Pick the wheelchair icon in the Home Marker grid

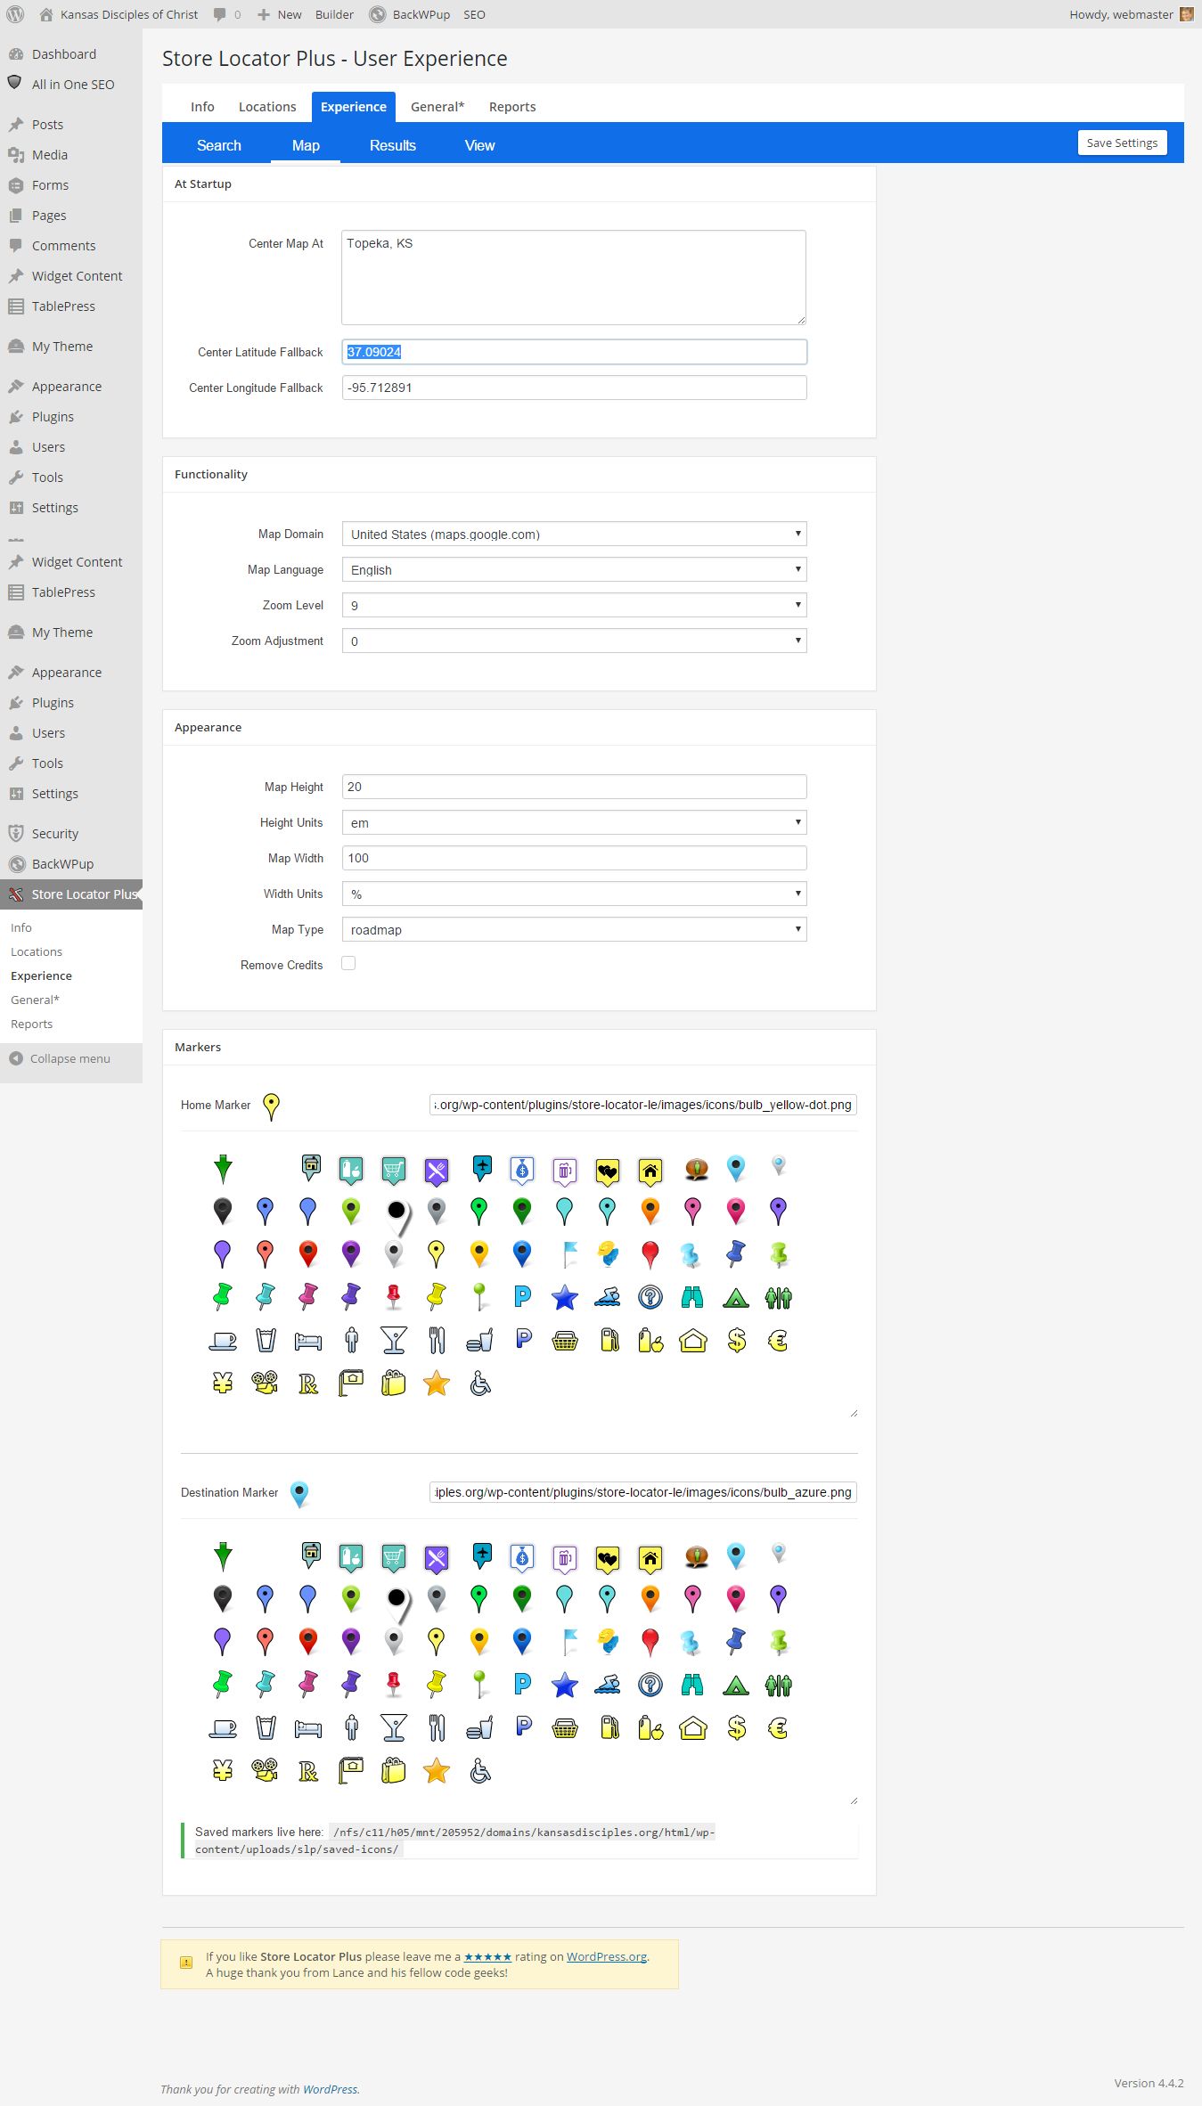(480, 1384)
